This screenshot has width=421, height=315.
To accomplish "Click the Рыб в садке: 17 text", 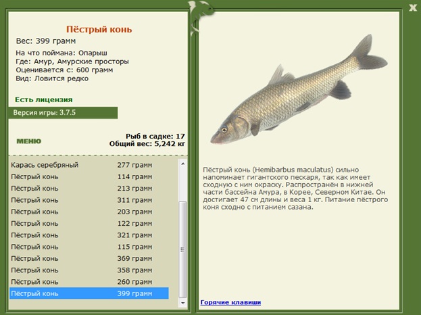I will point(155,136).
